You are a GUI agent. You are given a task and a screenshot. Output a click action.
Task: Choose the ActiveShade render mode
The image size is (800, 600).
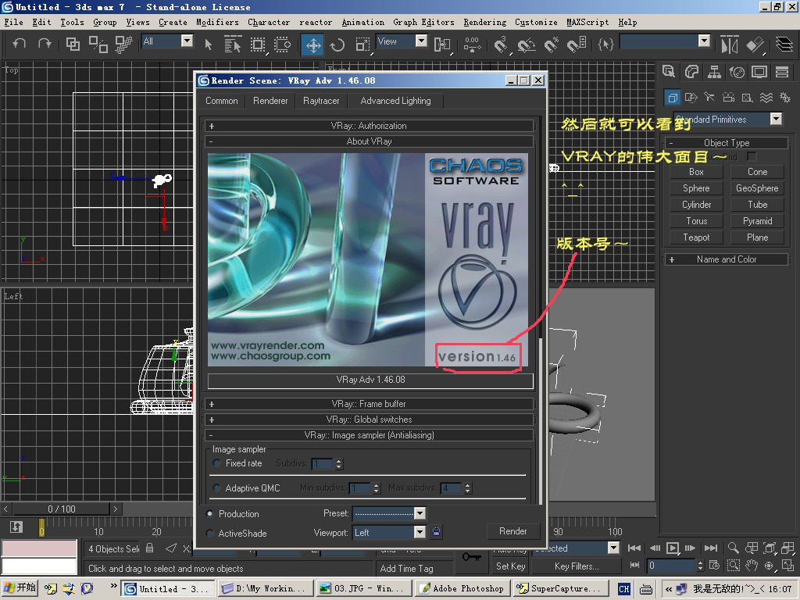tap(209, 533)
